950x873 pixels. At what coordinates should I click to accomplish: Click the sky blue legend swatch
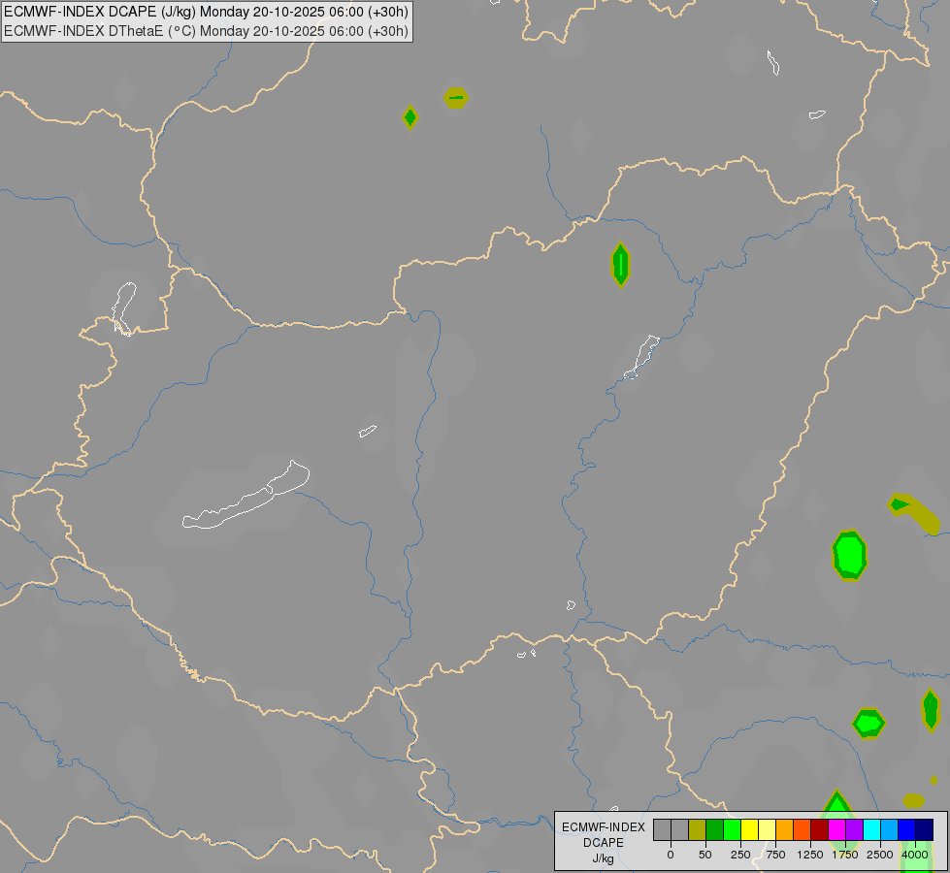click(890, 829)
